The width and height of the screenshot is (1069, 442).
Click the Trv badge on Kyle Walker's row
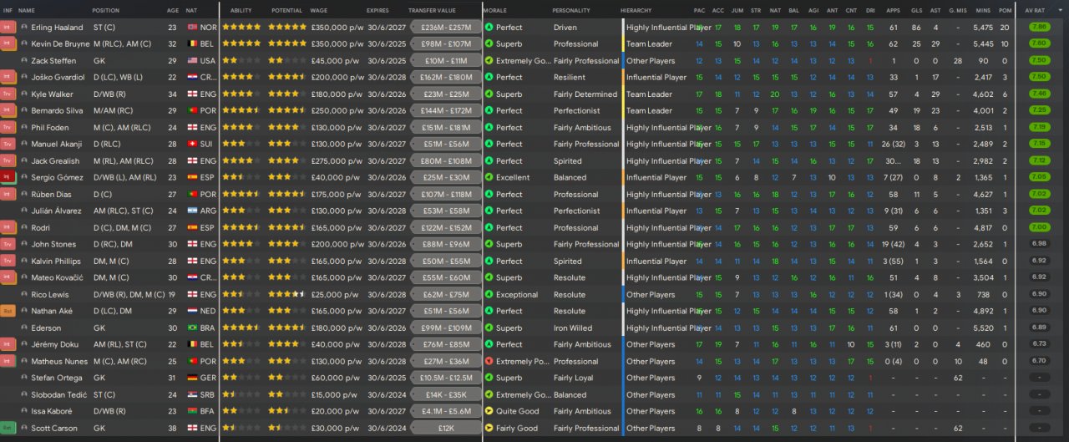(8, 94)
